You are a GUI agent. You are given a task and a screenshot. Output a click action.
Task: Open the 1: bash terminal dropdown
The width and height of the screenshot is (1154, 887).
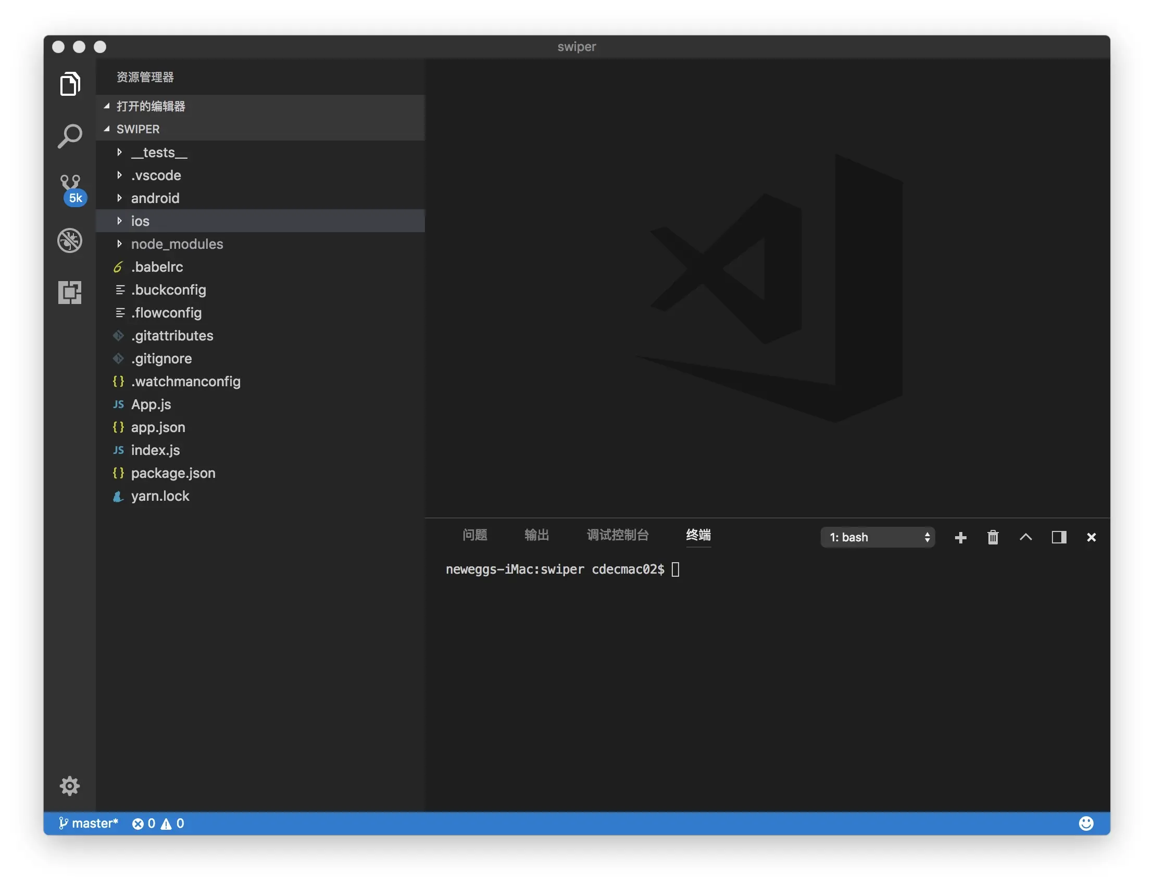(x=877, y=538)
